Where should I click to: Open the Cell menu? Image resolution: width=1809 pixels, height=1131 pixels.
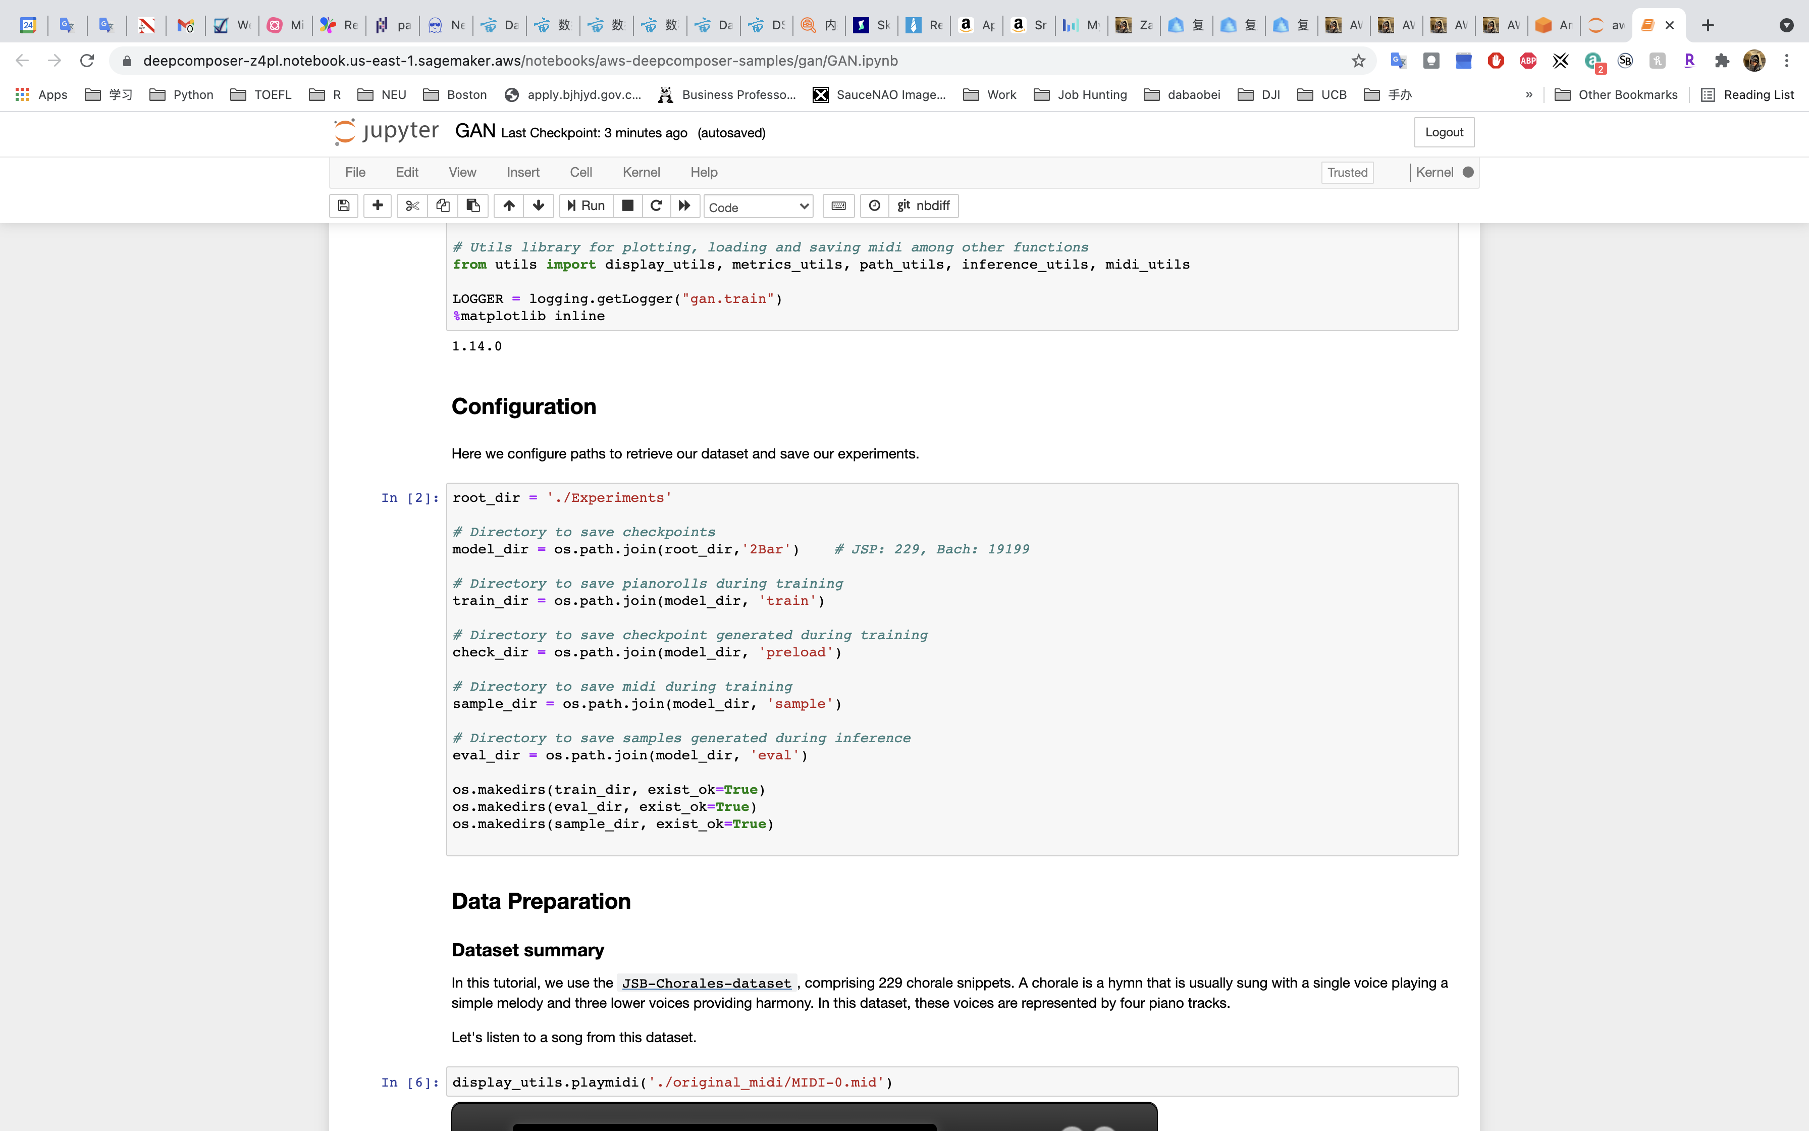tap(580, 172)
